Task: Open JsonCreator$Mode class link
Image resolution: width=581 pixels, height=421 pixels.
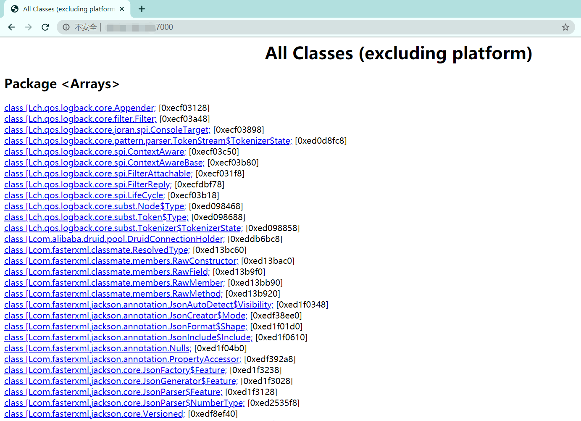Action: 126,316
